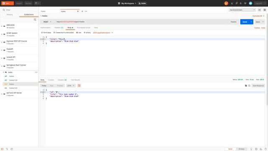The height and width of the screenshot is (151, 268).
Task: Switch response view to Pretty
Action: tap(44, 86)
